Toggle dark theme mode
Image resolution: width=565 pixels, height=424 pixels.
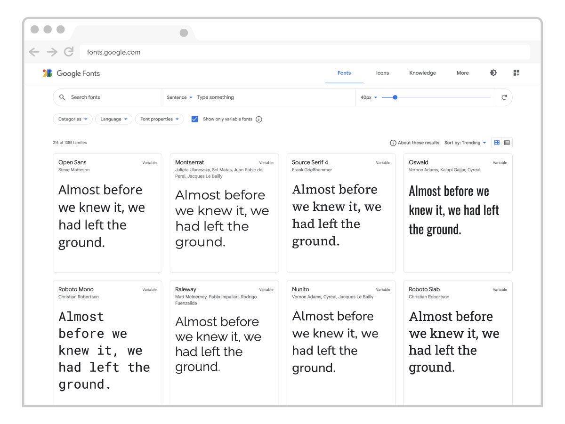tap(493, 73)
